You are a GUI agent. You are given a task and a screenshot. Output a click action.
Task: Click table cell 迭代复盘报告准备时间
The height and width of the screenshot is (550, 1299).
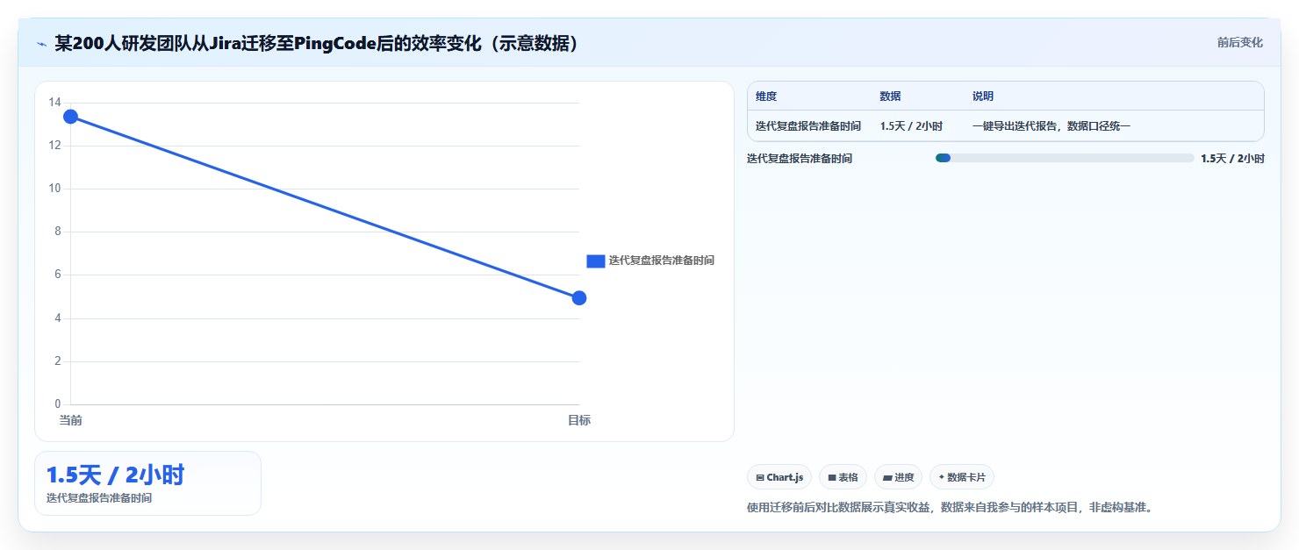tap(808, 126)
